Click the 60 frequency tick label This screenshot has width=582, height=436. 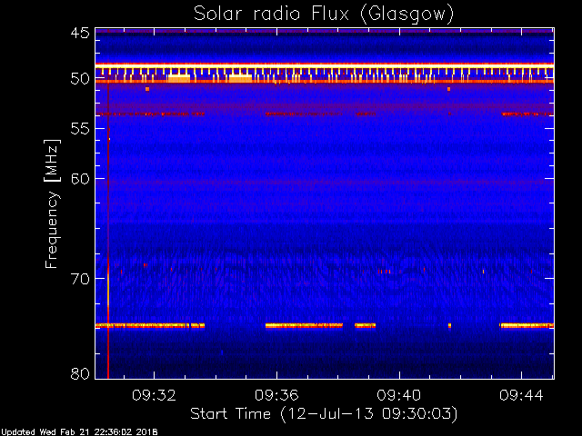(x=80, y=179)
